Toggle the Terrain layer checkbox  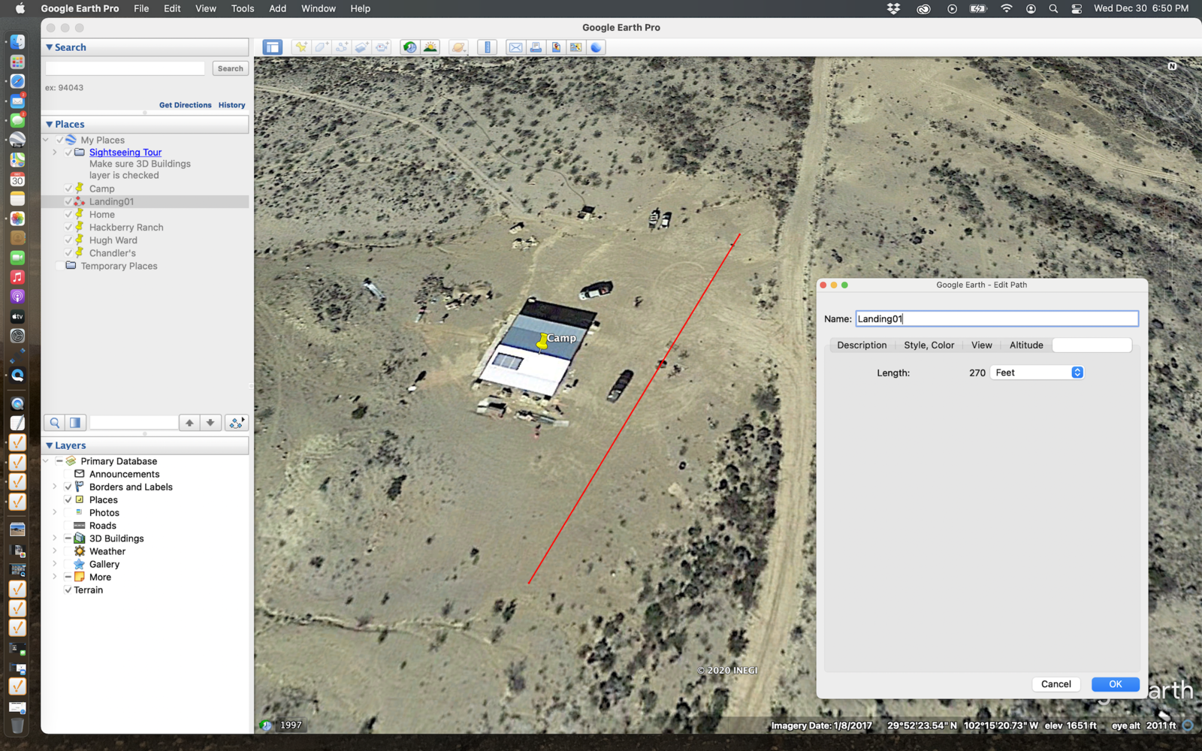(x=68, y=590)
